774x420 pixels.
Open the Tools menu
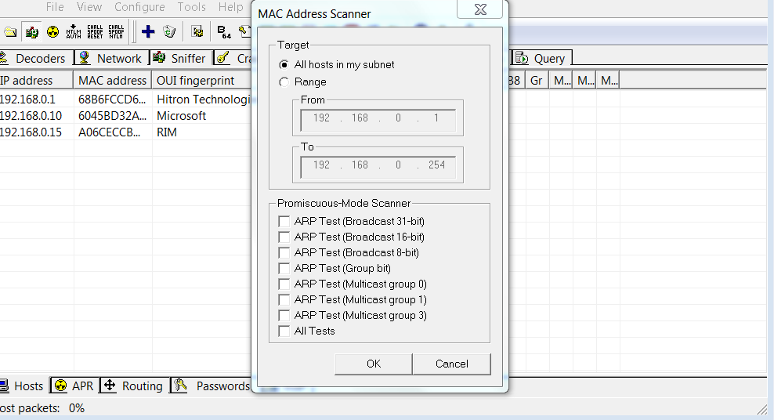tap(191, 7)
